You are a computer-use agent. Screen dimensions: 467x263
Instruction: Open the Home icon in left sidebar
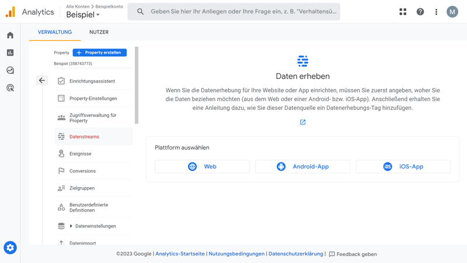10,35
